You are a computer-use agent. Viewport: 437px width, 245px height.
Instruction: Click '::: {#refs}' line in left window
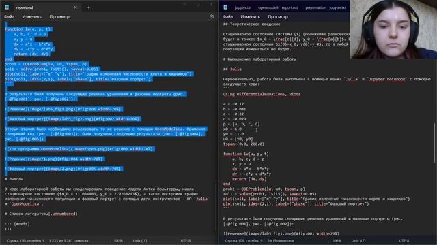coord(17,224)
